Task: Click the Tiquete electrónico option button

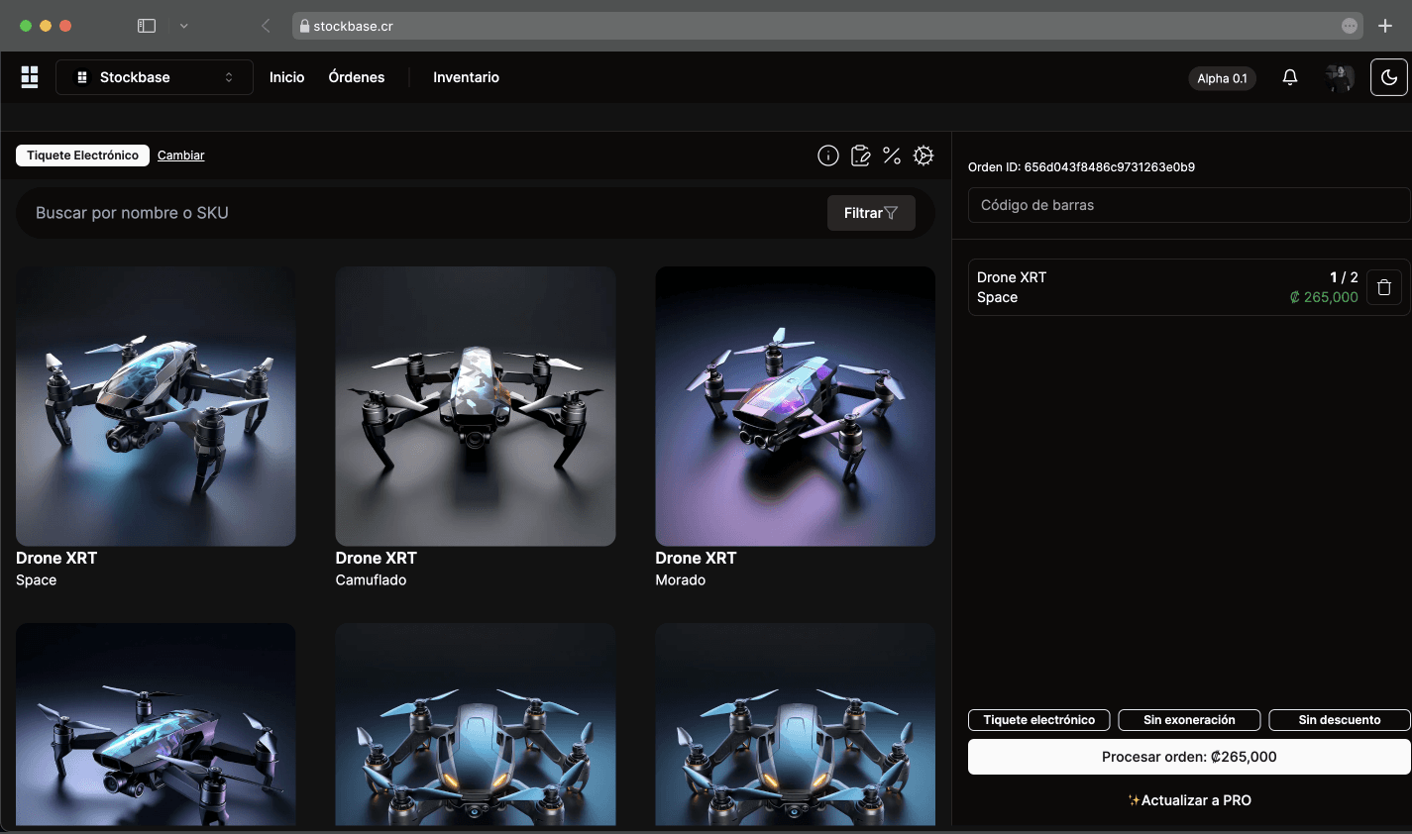Action: click(1038, 720)
